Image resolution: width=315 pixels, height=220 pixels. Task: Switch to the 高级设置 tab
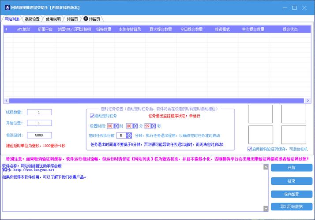pyautogui.click(x=32, y=19)
